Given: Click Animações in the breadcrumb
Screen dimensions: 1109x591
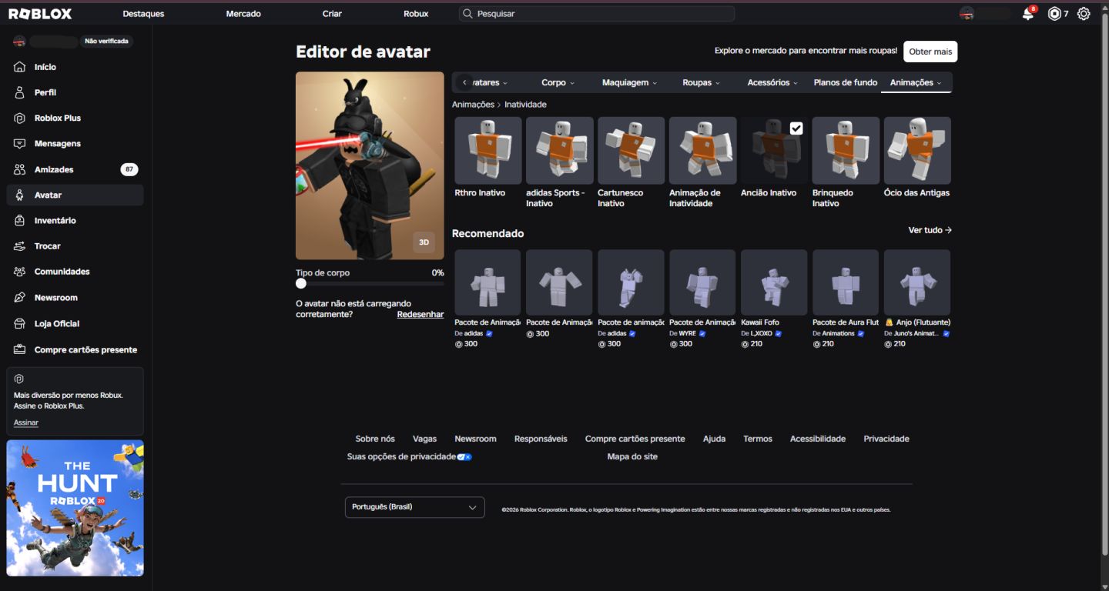Looking at the screenshot, I should click(473, 104).
